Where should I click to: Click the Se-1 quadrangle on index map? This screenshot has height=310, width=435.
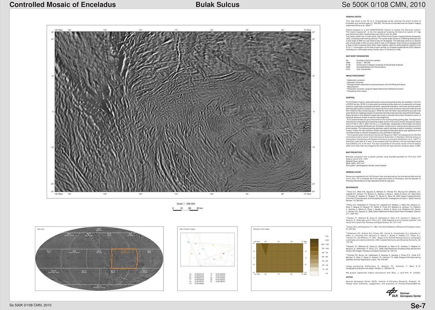tap(99, 230)
